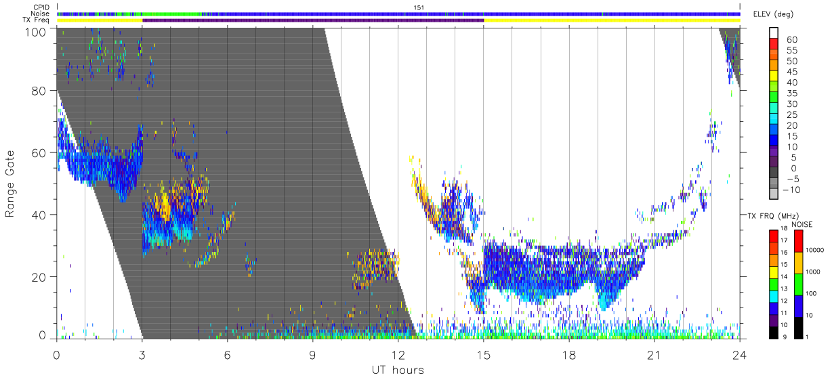This screenshot has height=384, width=832.
Task: Pick the dark blue 10-15 swatch in ELEV colorbar
Action: click(774, 142)
